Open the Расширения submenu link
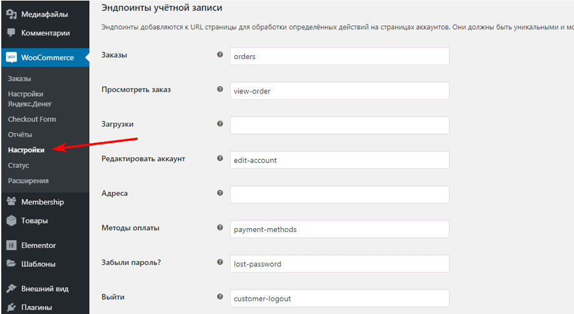The height and width of the screenshot is (314, 574). coord(28,181)
